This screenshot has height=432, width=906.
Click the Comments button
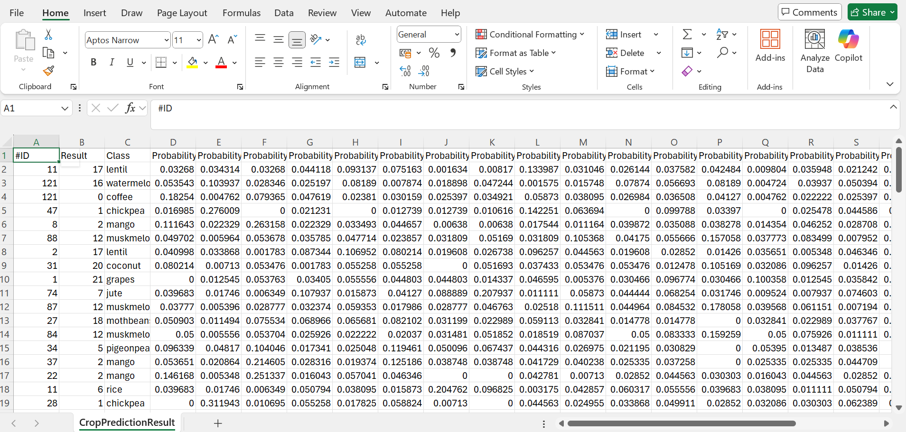[809, 12]
